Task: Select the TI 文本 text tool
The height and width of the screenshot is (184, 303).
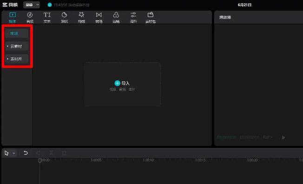Action: [47, 17]
